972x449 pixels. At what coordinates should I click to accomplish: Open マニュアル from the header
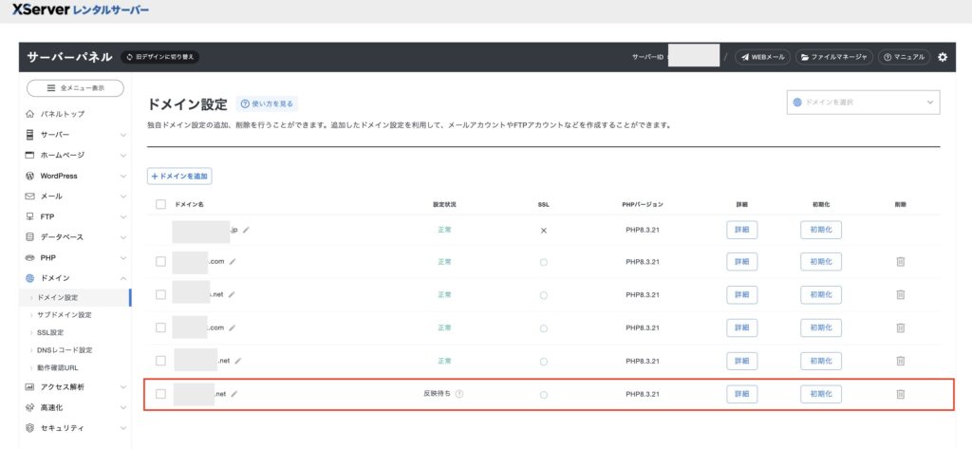[903, 57]
